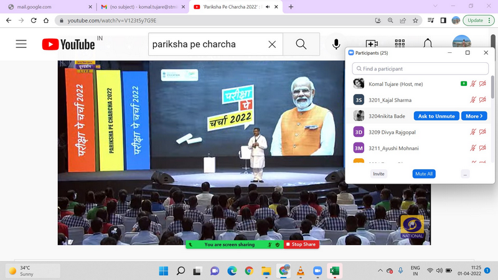Reload the YouTube page
The image size is (498, 280).
pos(34,21)
